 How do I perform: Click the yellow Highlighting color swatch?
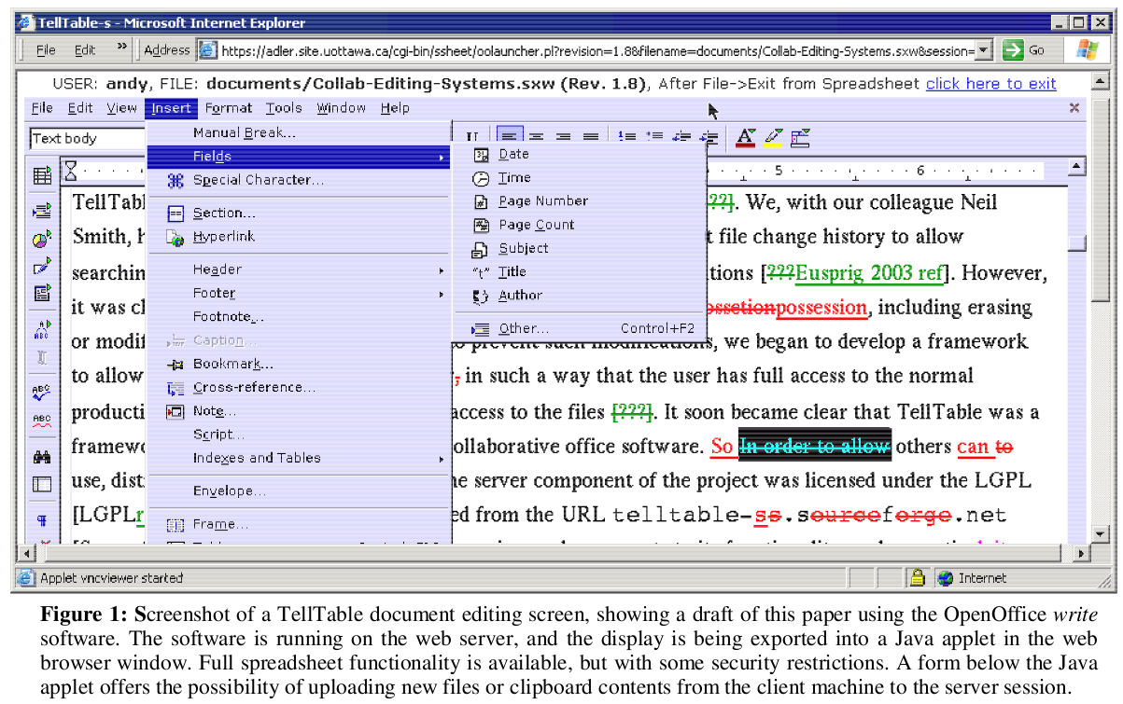tap(773, 138)
